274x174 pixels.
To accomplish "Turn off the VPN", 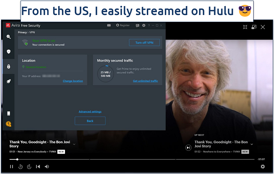I will click(144, 43).
